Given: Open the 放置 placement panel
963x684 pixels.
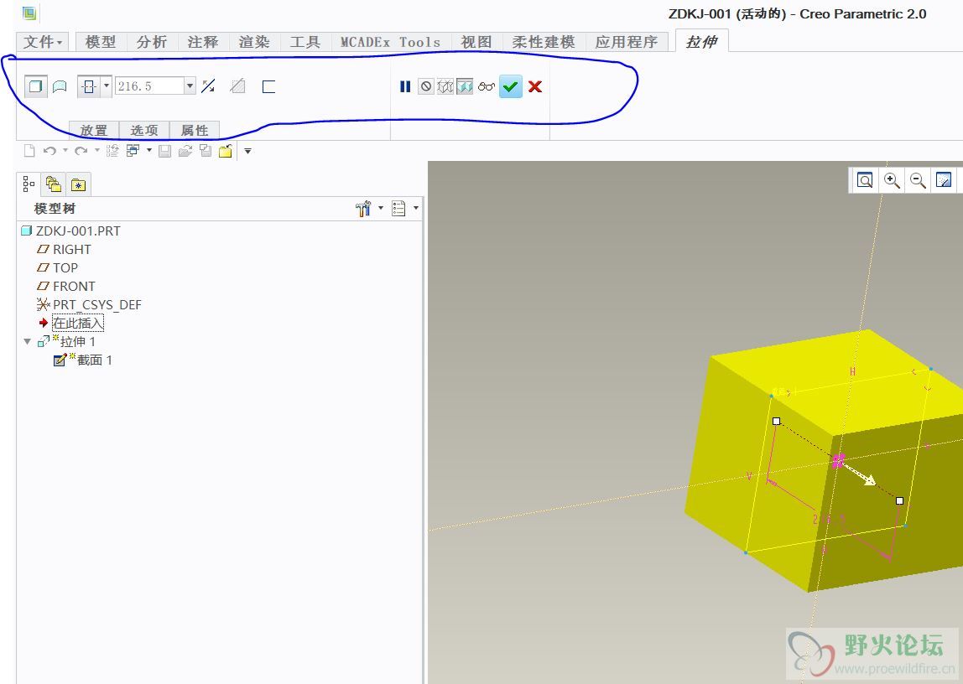Looking at the screenshot, I should 93,130.
